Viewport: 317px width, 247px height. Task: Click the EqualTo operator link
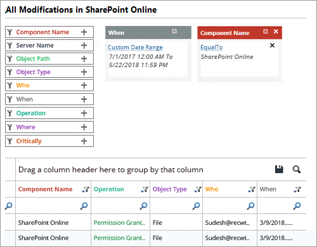pyautogui.click(x=212, y=47)
